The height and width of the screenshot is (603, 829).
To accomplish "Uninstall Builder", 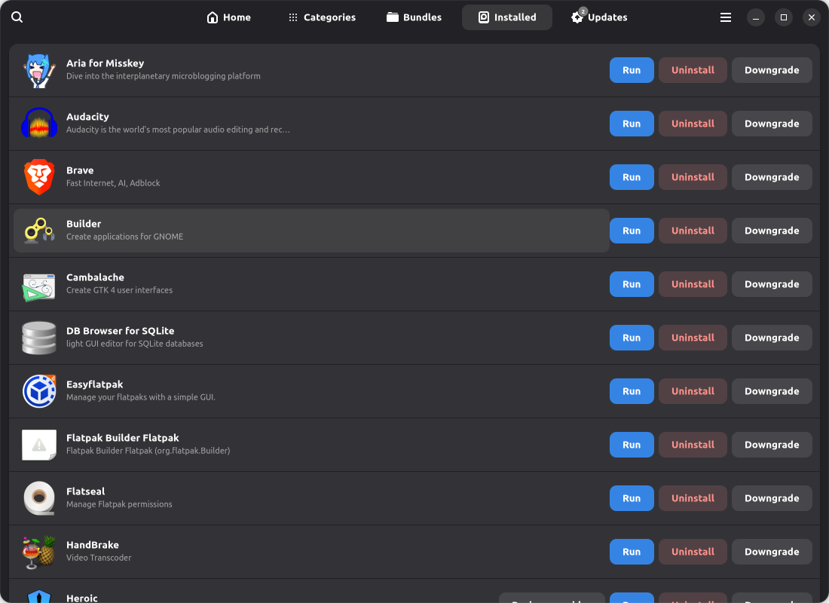I will [x=693, y=231].
